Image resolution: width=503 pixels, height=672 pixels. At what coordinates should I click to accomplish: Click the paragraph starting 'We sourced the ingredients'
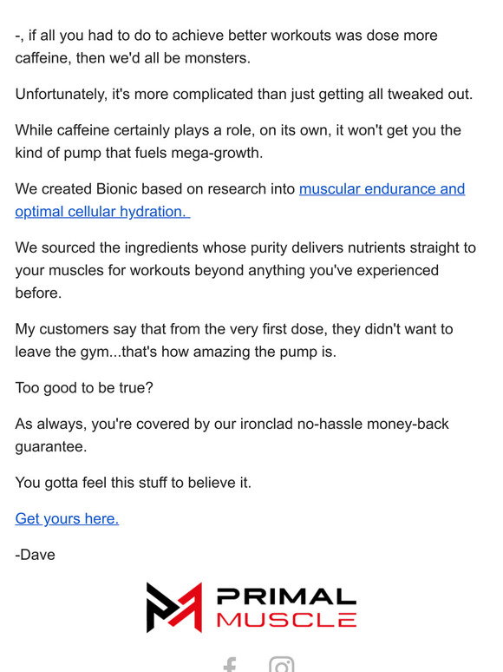tap(245, 270)
